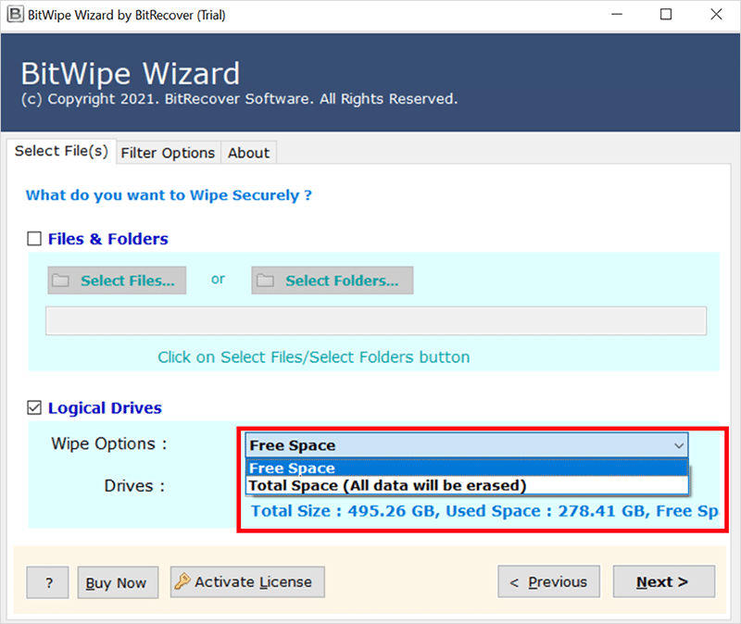Open the Select File(s) tab
The image size is (741, 624).
61,151
